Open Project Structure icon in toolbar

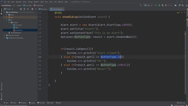176,5
